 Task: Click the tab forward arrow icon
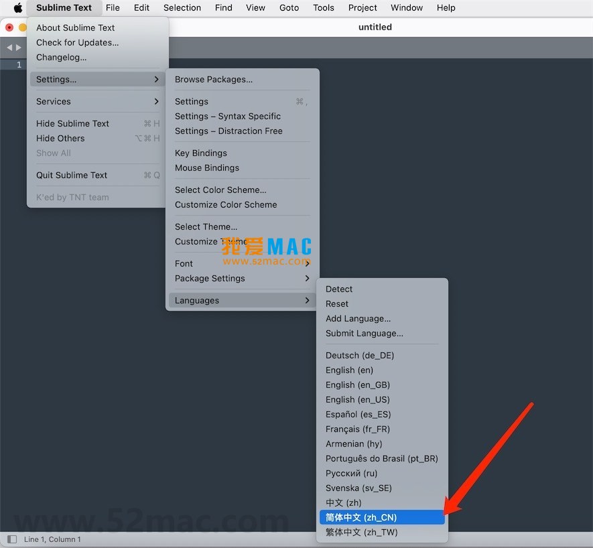tap(19, 48)
